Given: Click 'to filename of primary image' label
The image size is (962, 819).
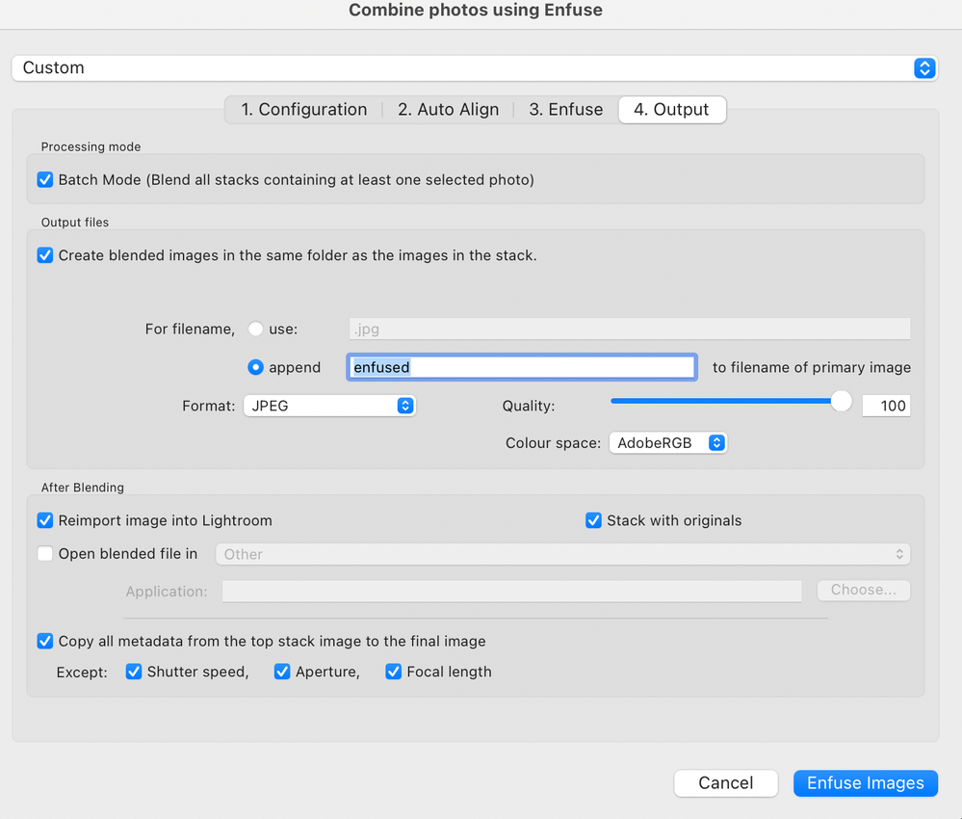Looking at the screenshot, I should click(811, 367).
